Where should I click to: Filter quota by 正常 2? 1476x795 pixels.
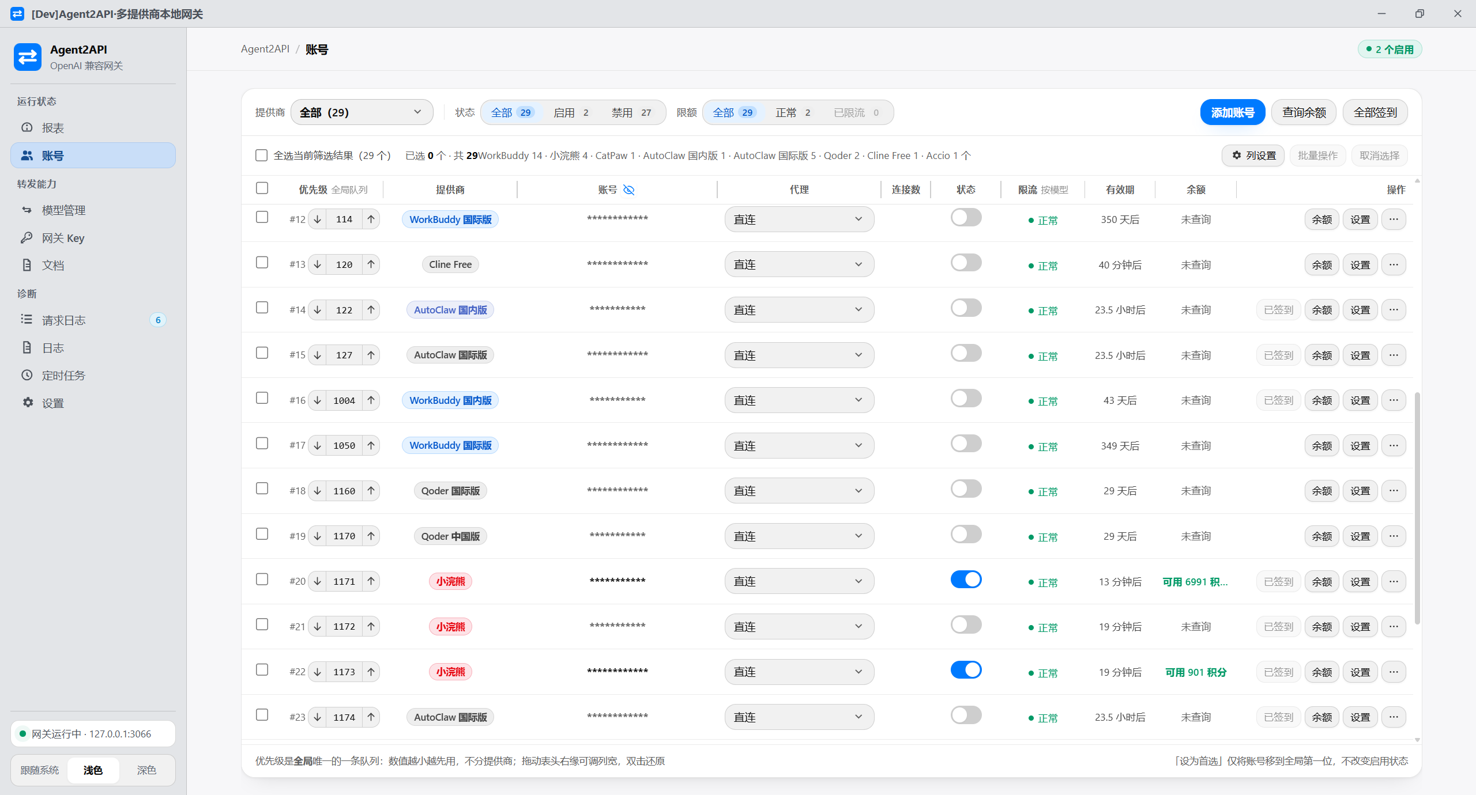click(x=793, y=113)
